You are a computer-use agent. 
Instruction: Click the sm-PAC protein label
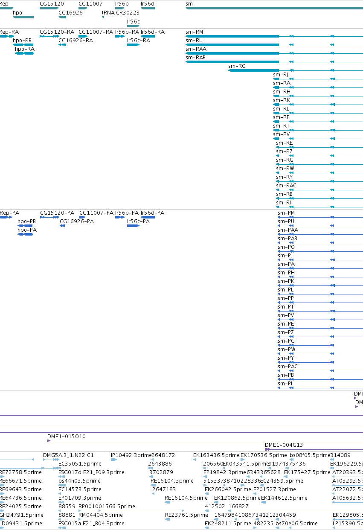[x=288, y=367]
